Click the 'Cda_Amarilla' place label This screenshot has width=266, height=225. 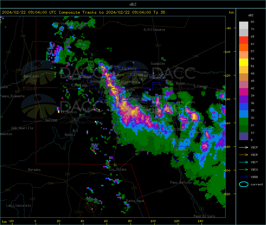click(x=22, y=128)
